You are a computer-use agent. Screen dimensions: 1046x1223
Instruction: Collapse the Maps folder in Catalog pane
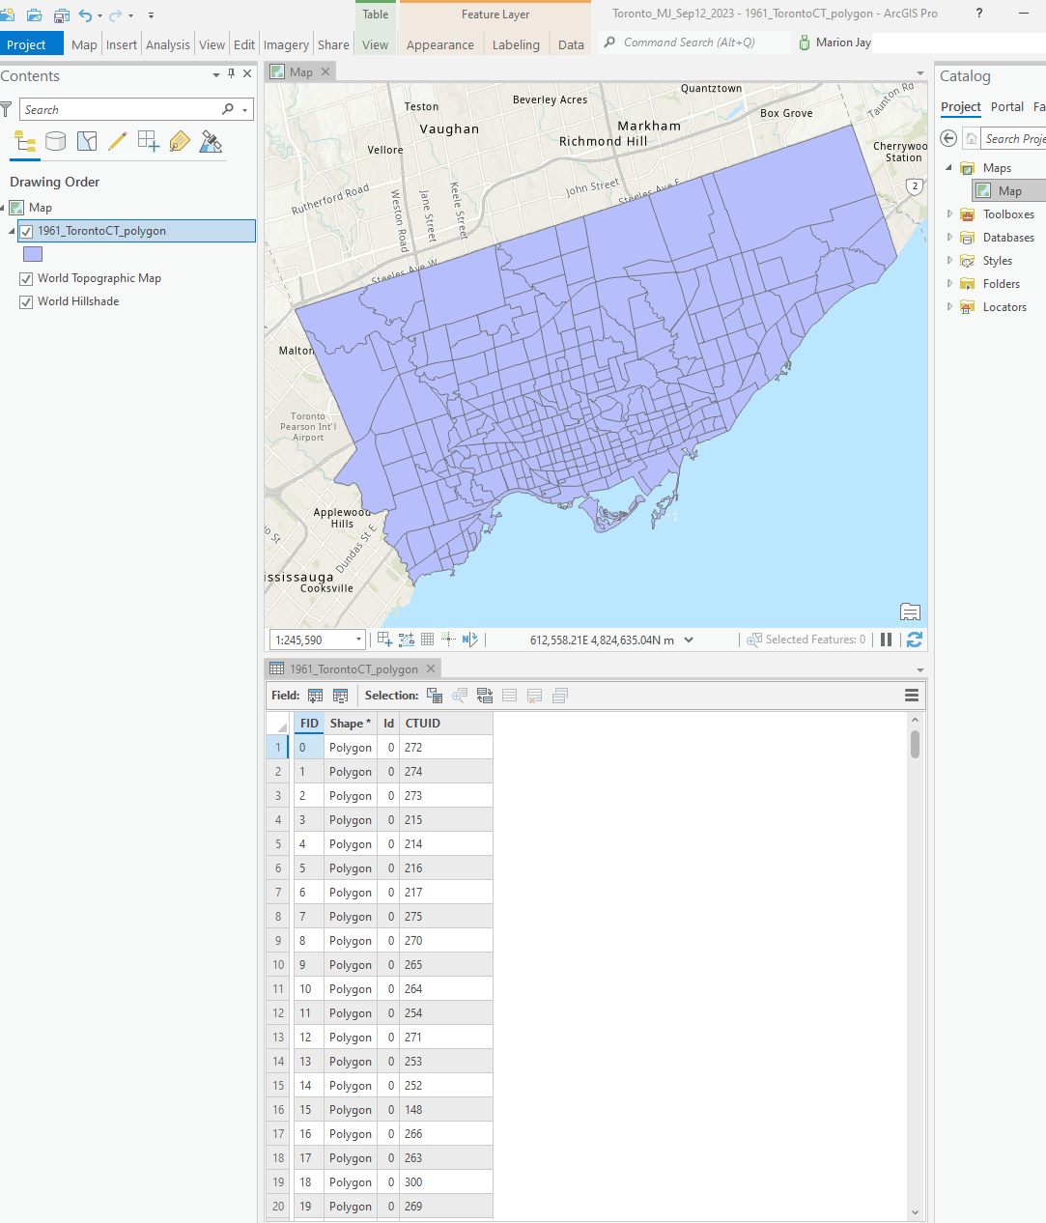(949, 167)
